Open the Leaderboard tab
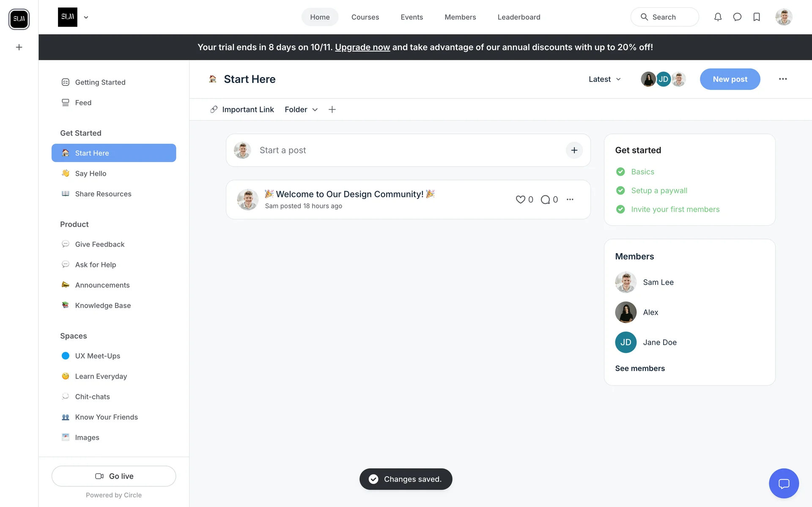 tap(518, 17)
